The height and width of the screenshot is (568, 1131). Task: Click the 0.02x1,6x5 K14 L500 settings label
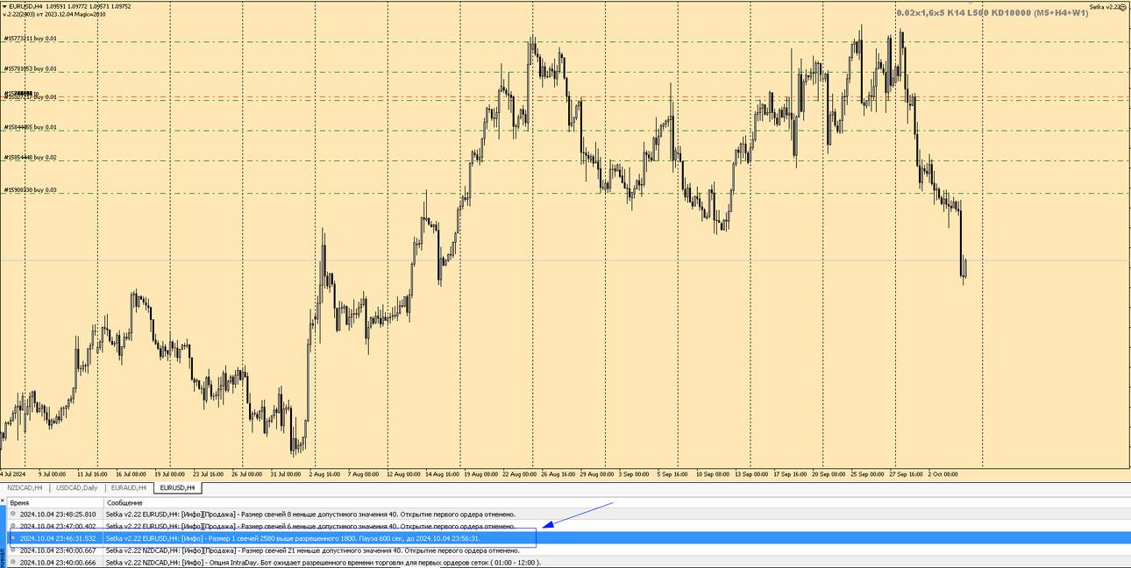coord(992,13)
